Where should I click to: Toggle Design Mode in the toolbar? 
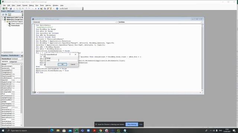pos(41,8)
